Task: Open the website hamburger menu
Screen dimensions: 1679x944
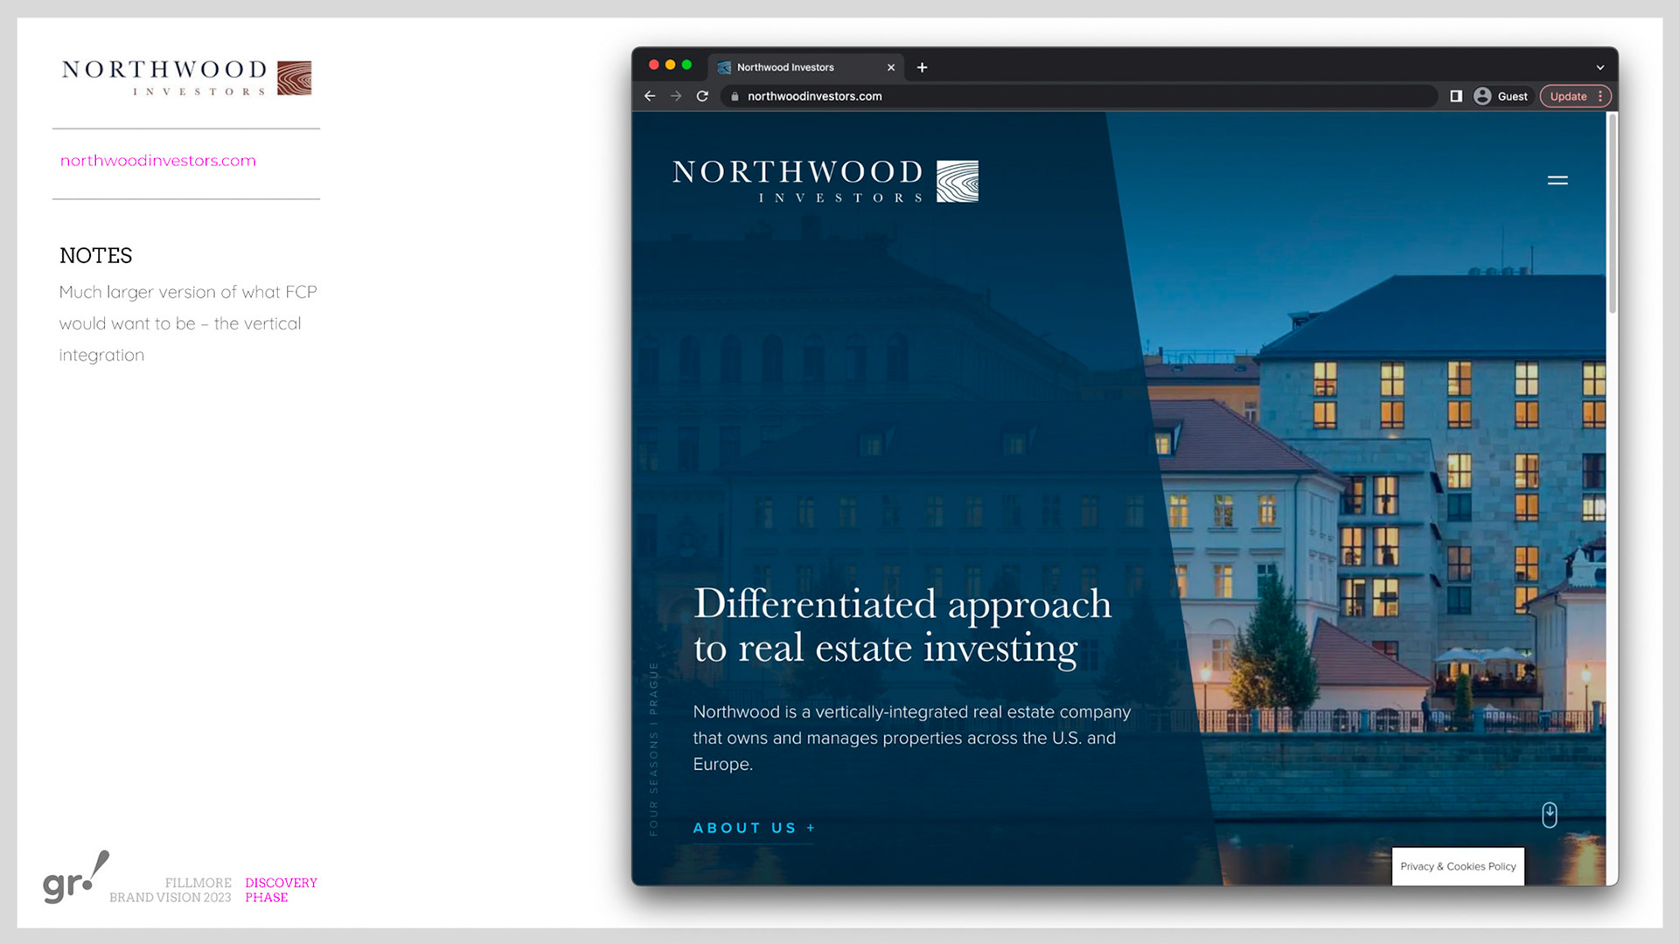Action: click(x=1557, y=180)
